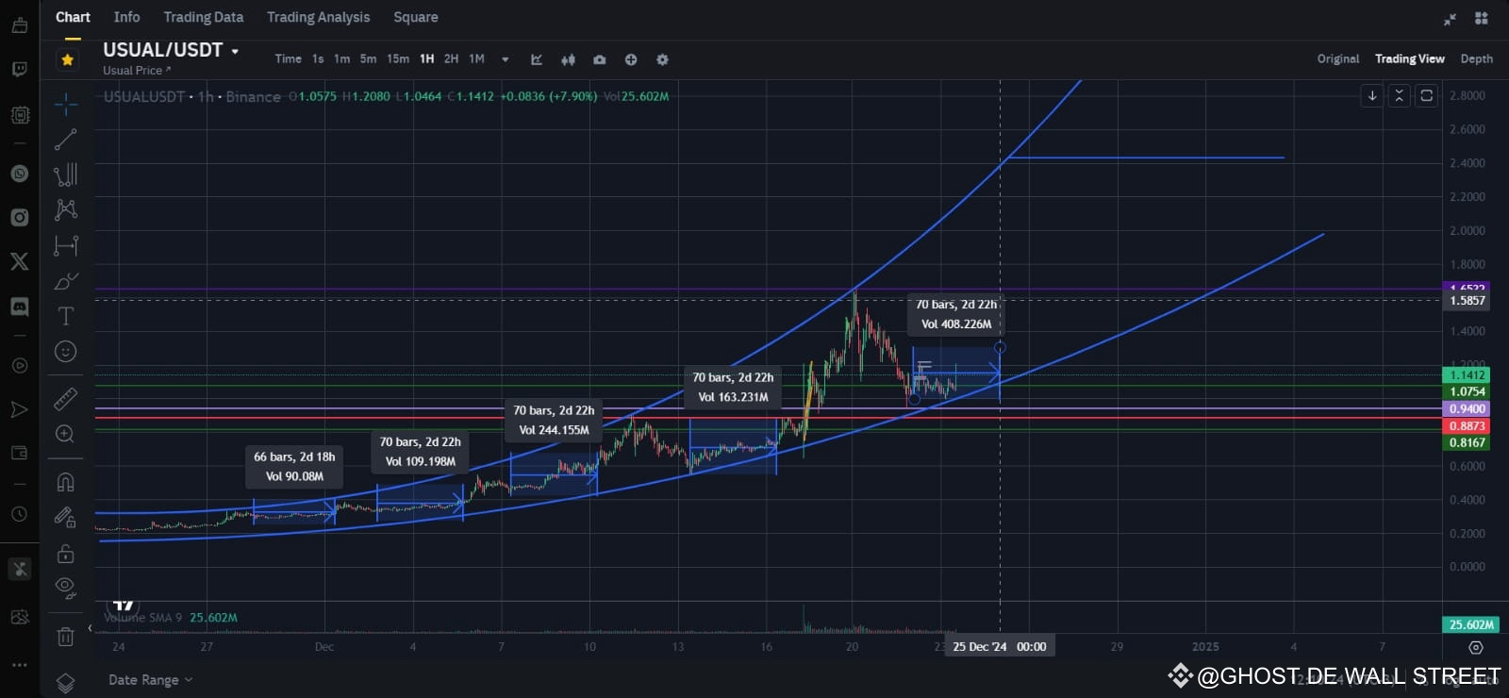Switch the interval to 5m
The width and height of the screenshot is (1509, 698).
point(368,58)
